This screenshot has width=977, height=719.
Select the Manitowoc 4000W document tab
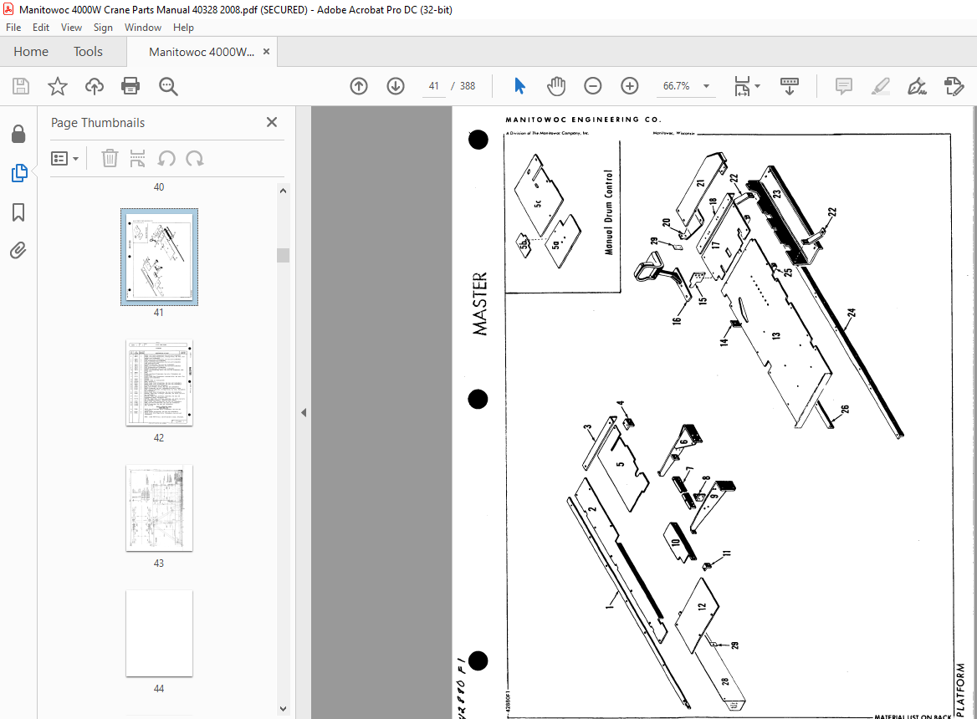coord(202,52)
